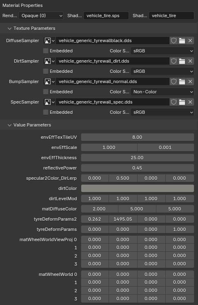Open sRGB color space dropdown for DirtSampler

pyautogui.click(x=162, y=71)
